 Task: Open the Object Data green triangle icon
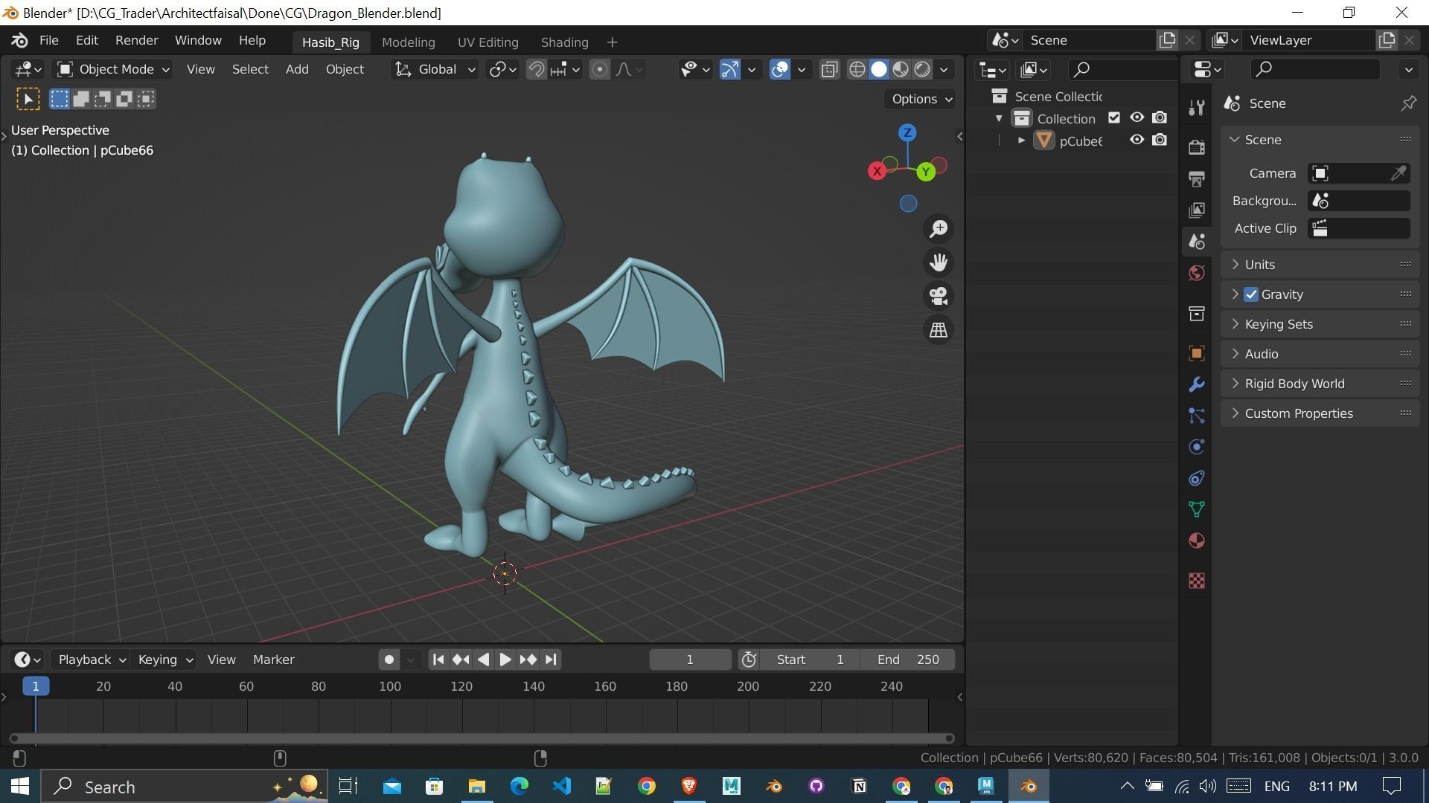1197,509
